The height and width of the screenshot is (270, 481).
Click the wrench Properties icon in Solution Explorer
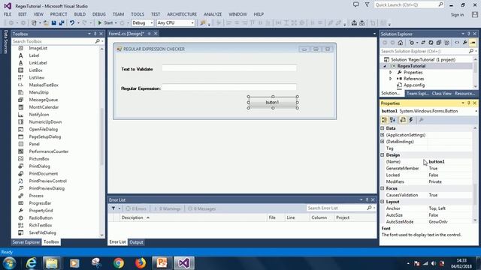coord(465,43)
